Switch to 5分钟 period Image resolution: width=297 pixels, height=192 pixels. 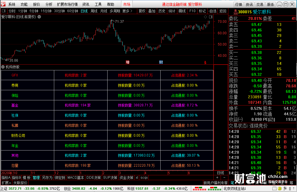pyautogui.click(x=34, y=11)
